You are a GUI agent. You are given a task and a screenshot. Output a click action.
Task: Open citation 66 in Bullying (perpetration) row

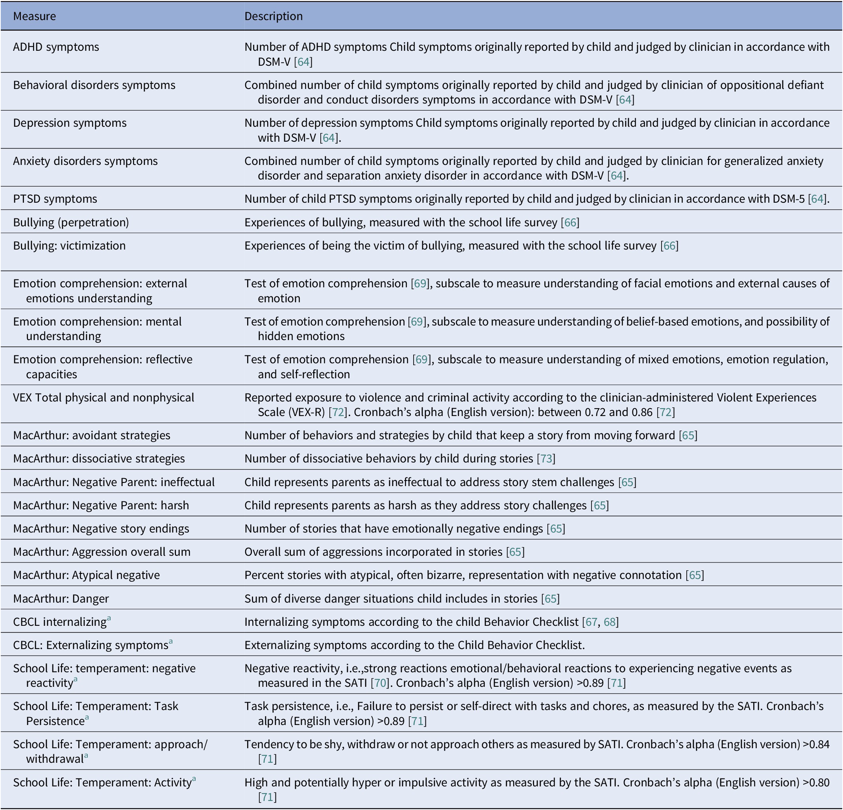[x=570, y=222]
